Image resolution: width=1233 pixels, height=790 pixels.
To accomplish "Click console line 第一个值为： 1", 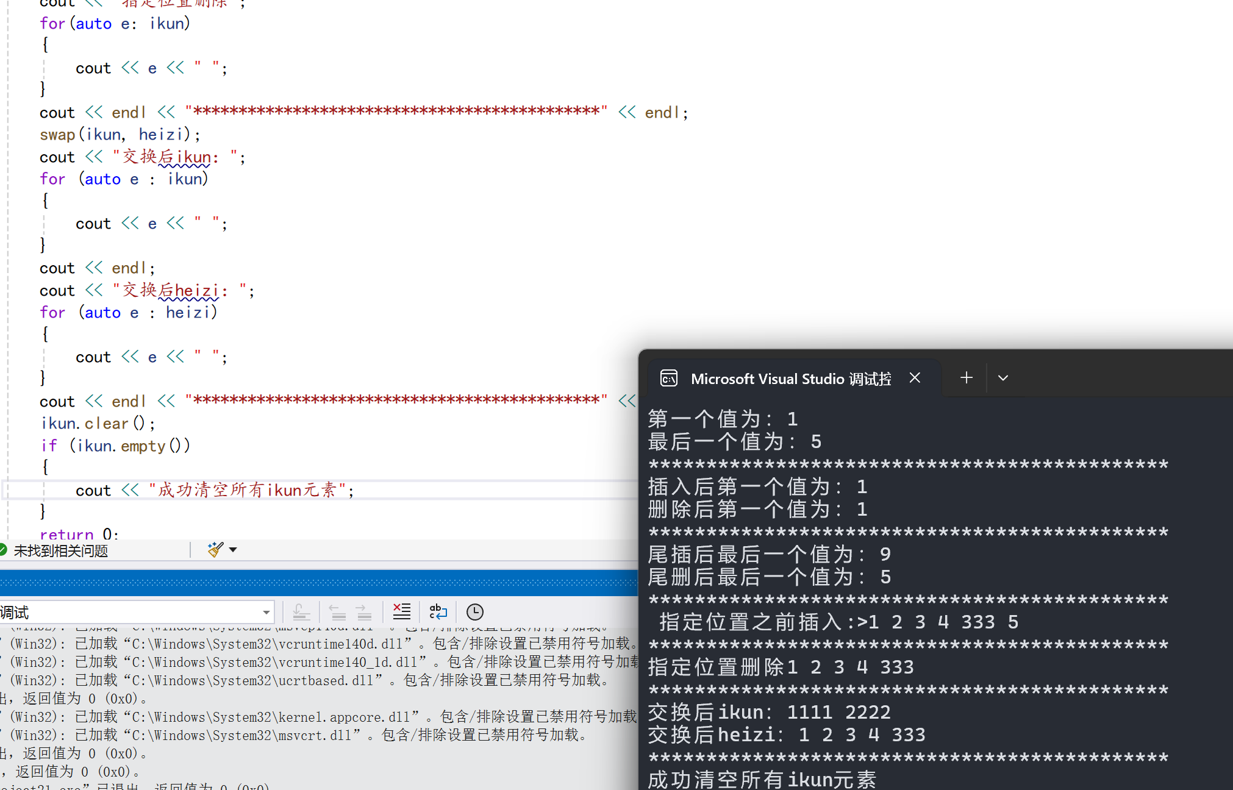I will [723, 419].
